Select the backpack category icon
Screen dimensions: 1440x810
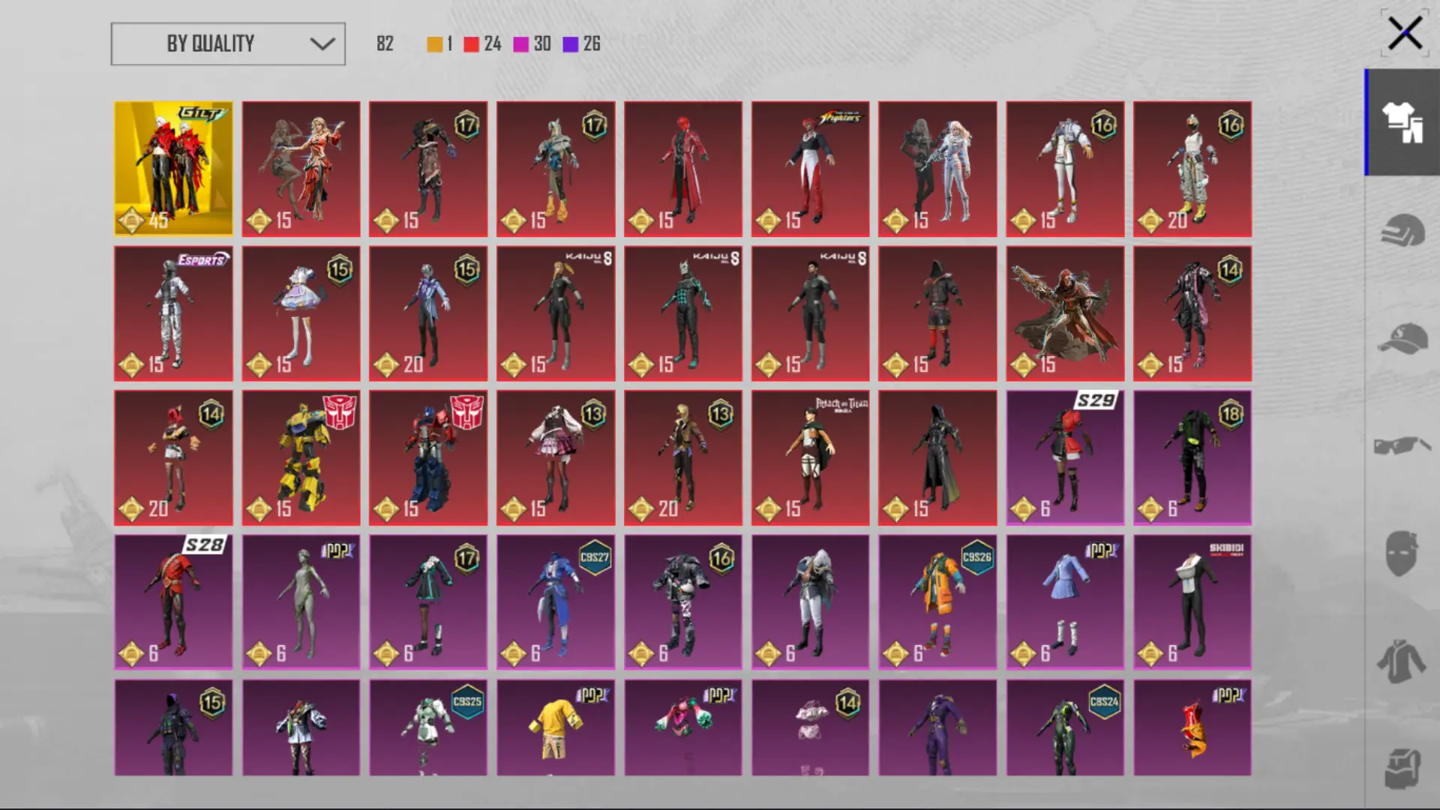(1402, 768)
